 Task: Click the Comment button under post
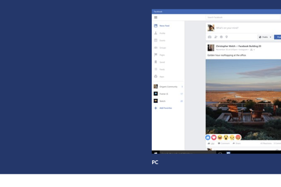tap(224, 144)
